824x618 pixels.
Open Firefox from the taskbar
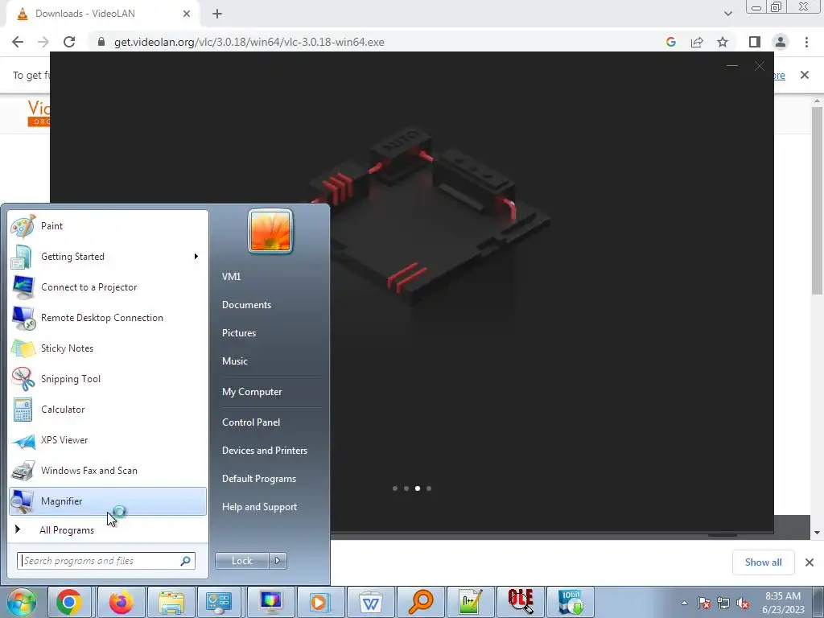[121, 602]
